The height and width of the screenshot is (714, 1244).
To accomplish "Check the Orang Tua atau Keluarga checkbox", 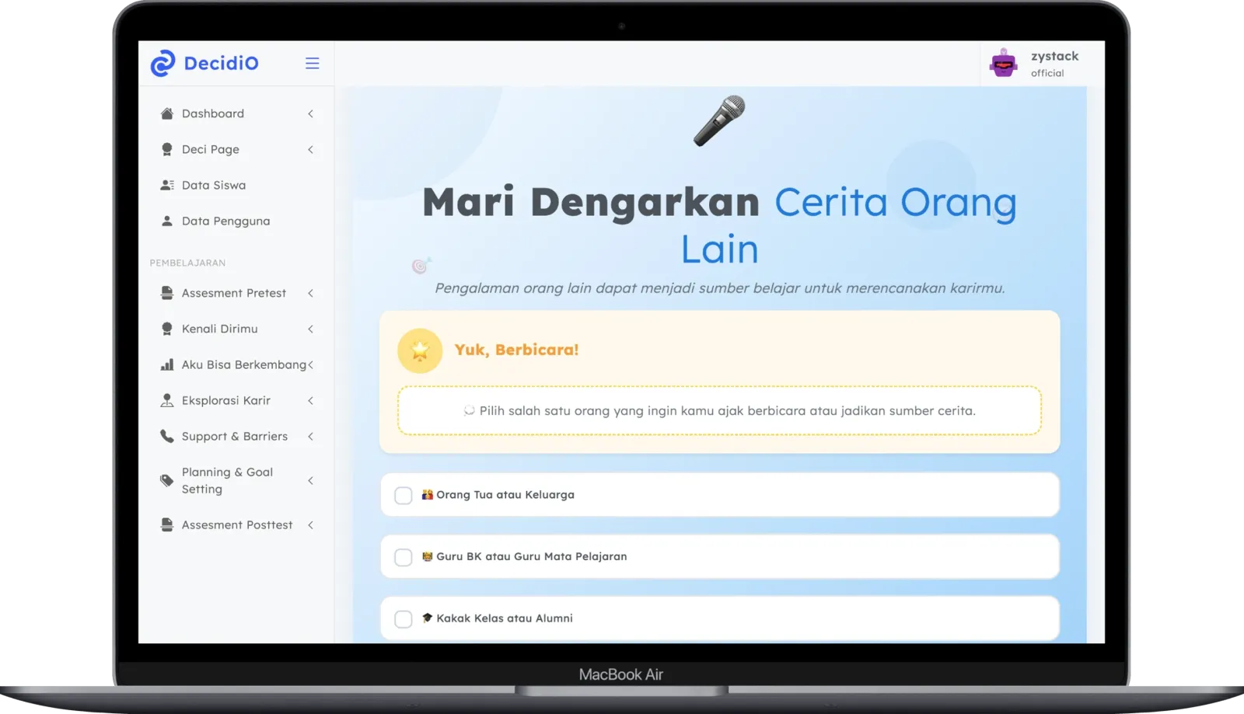I will [x=403, y=495].
